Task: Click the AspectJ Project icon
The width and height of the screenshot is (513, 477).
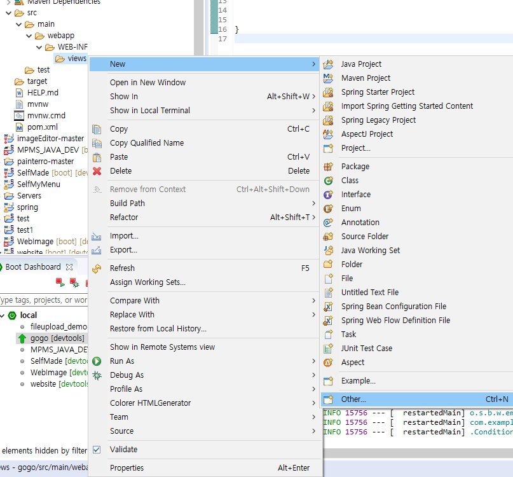Action: click(x=328, y=134)
